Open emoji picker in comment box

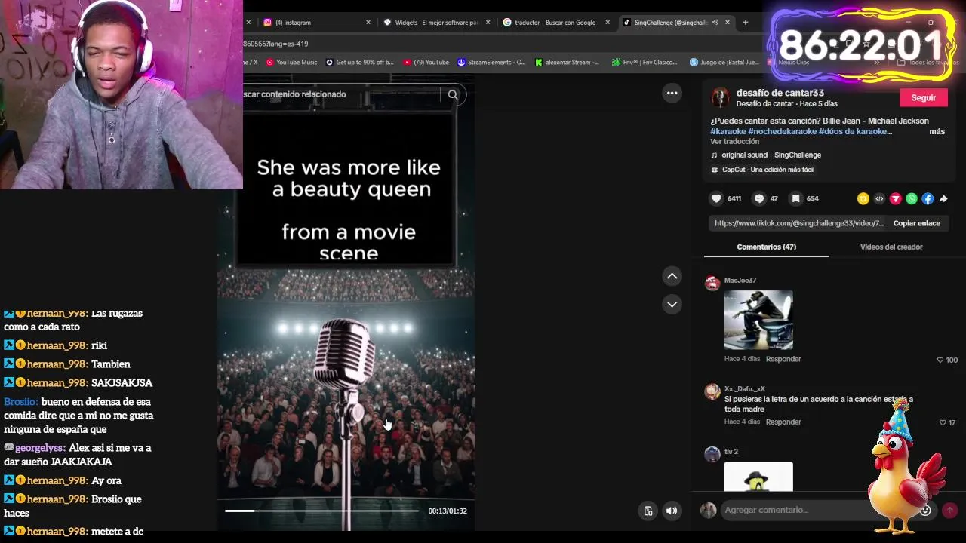coord(925,510)
